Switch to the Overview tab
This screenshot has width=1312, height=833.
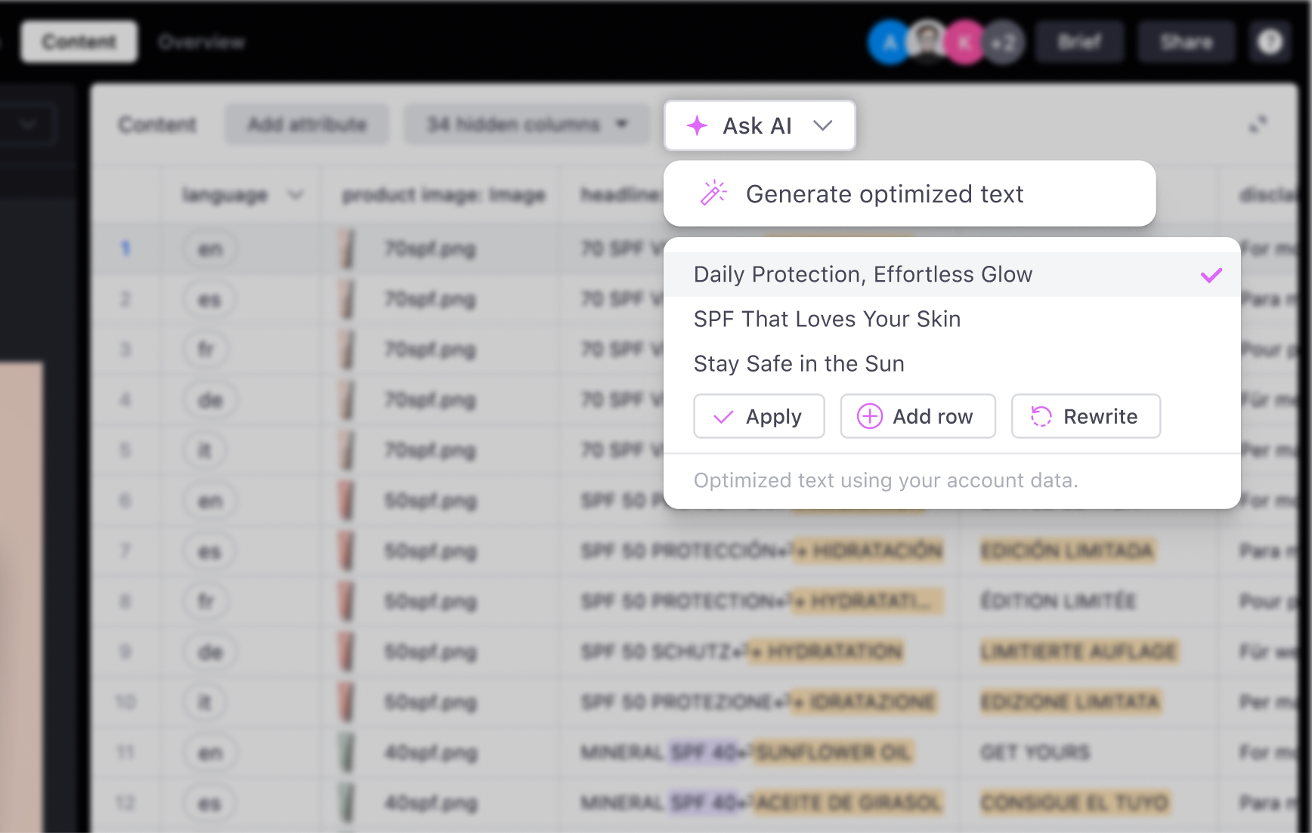click(201, 42)
